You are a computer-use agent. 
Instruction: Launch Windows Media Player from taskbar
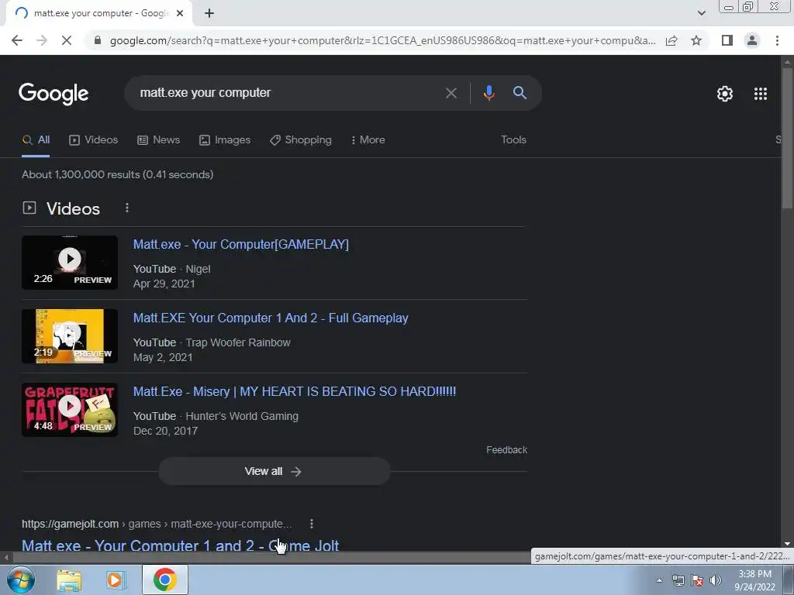(x=116, y=580)
